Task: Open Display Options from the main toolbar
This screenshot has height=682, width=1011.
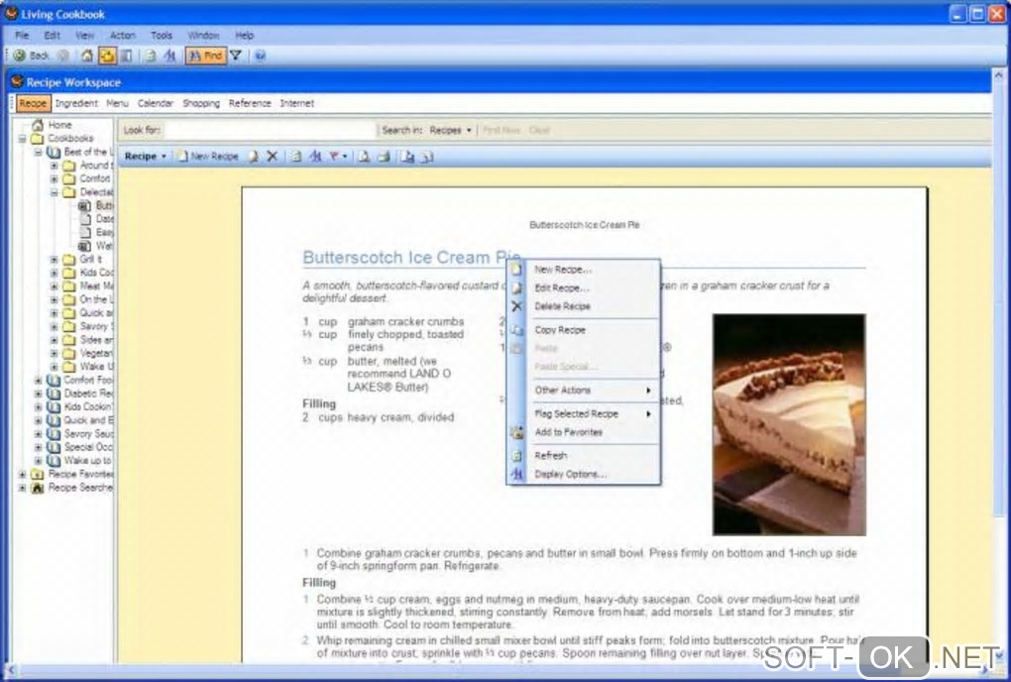Action: coord(169,57)
